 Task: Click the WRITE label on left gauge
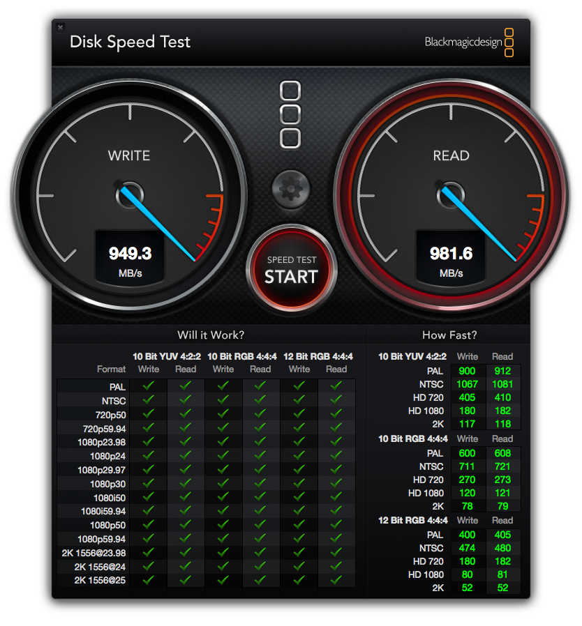click(129, 155)
